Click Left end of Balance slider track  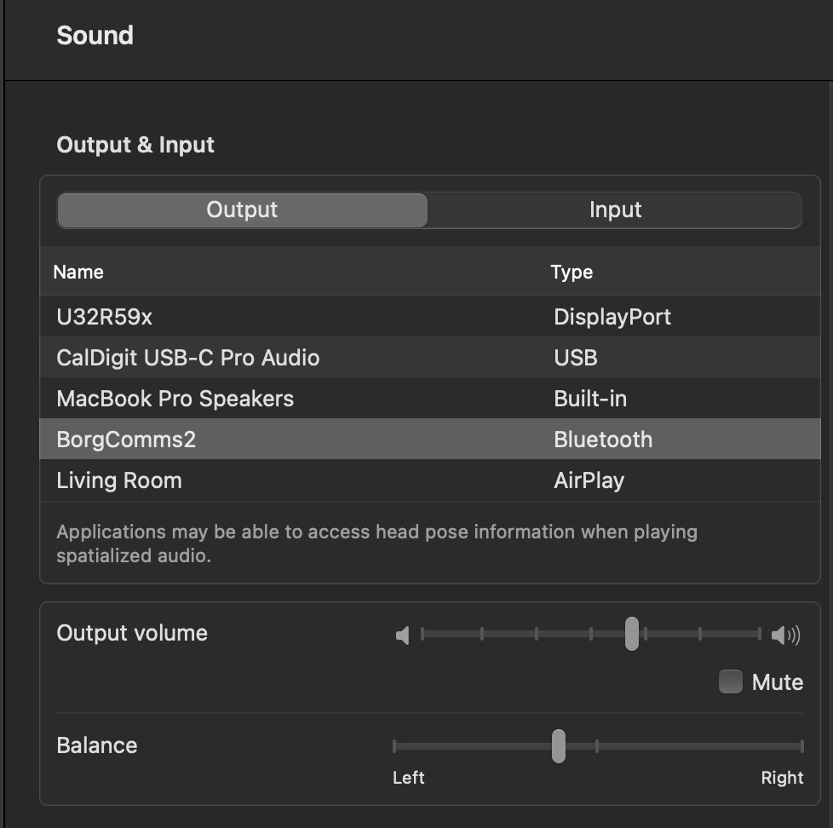click(x=394, y=746)
